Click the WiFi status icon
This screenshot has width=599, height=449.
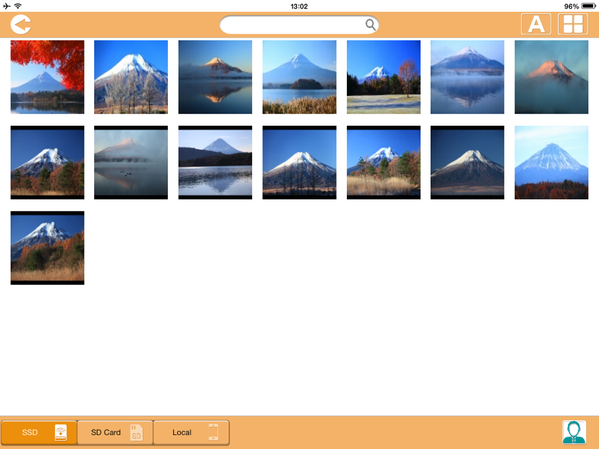pyautogui.click(x=17, y=6)
